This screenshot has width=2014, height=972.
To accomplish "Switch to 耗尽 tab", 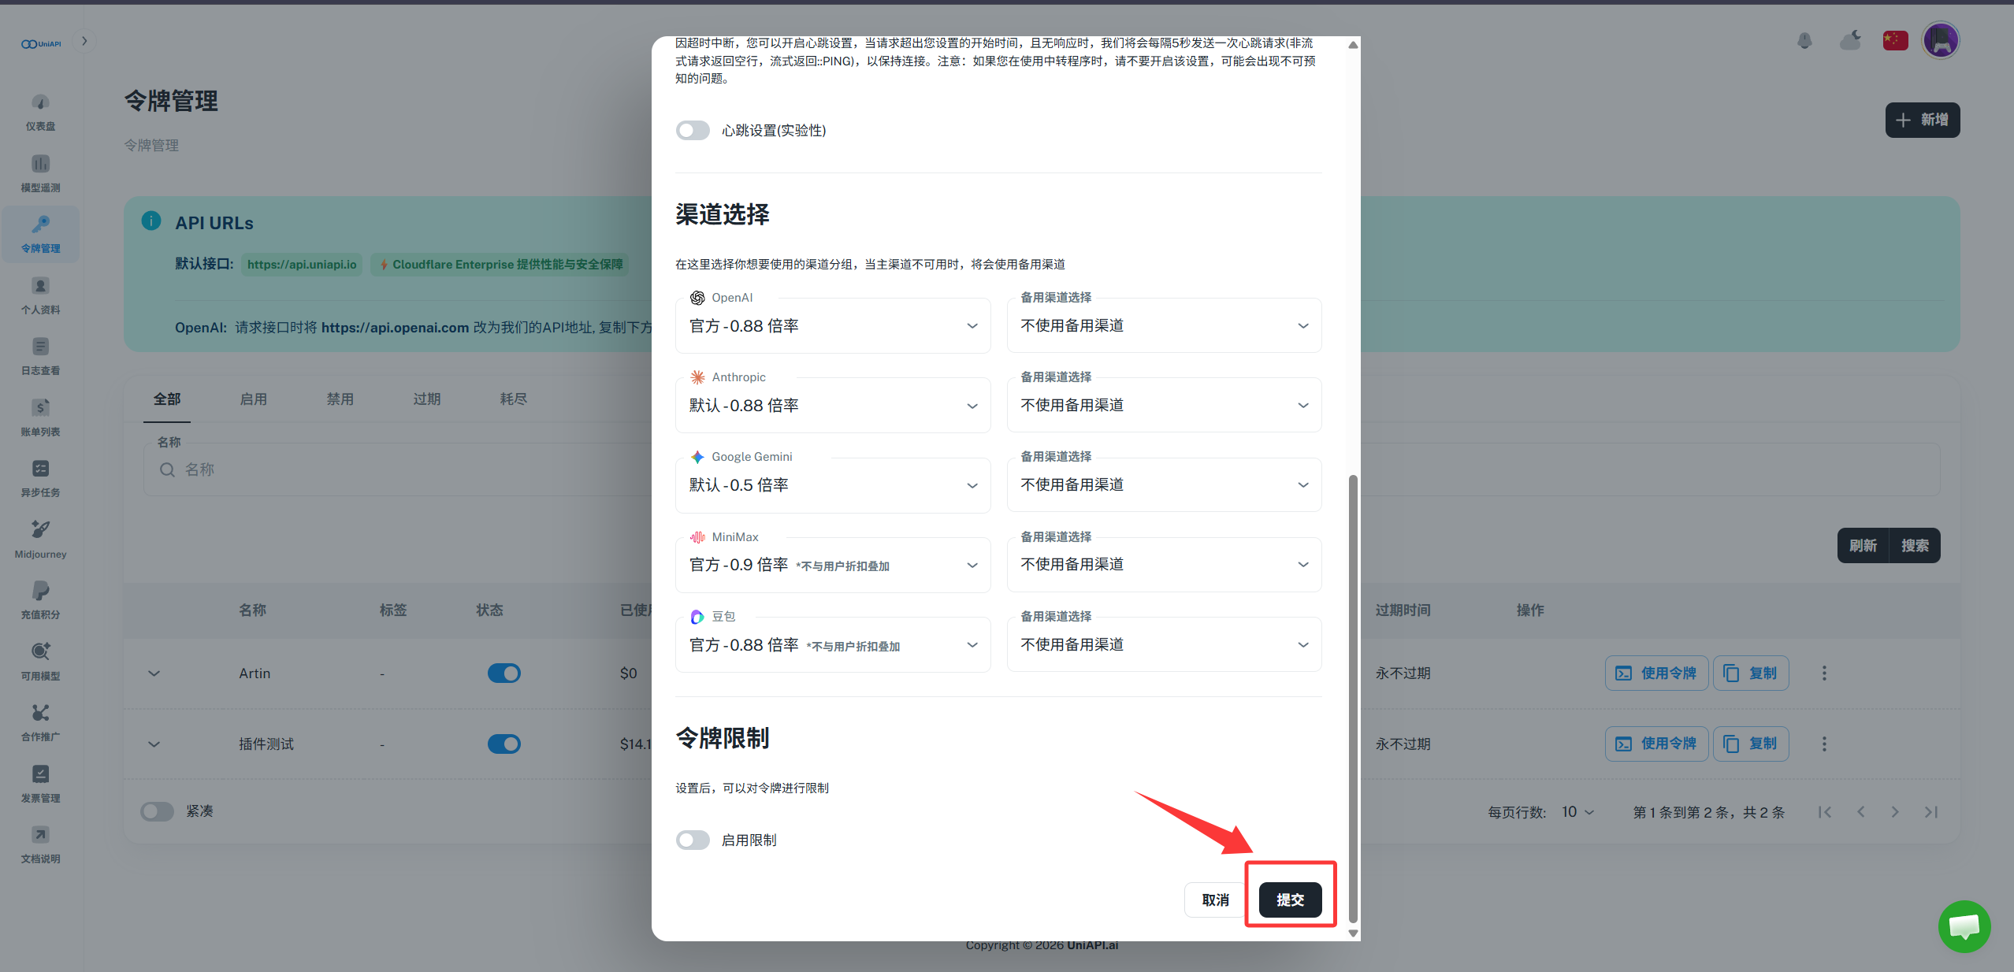I will tap(514, 399).
